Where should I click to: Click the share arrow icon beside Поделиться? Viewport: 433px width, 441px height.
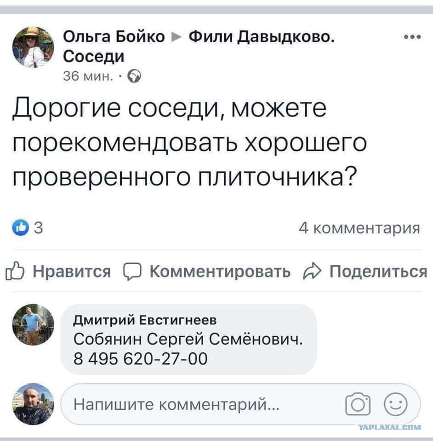[x=313, y=271]
